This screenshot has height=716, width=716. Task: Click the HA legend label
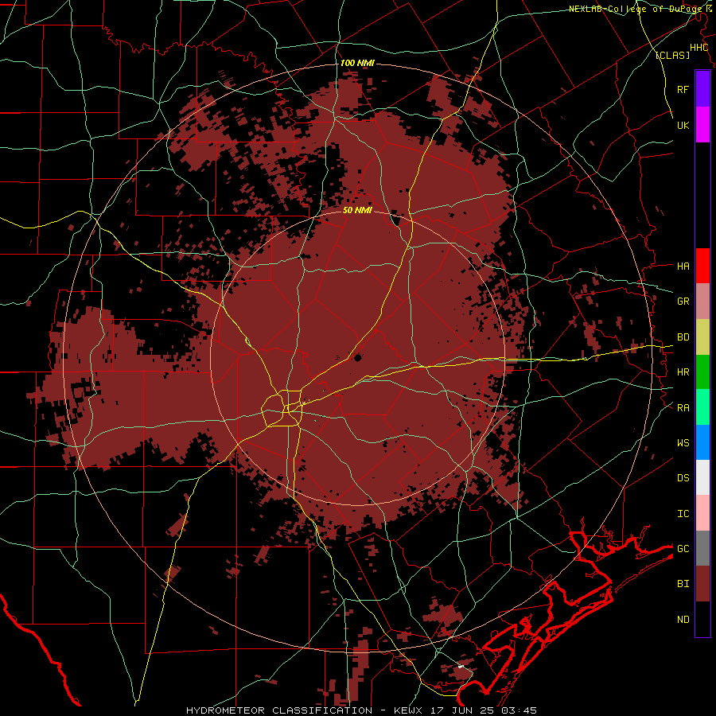tap(683, 266)
